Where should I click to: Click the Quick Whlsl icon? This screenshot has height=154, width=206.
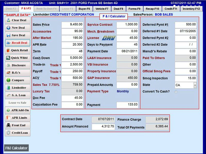pyautogui.click(x=8, y=58)
